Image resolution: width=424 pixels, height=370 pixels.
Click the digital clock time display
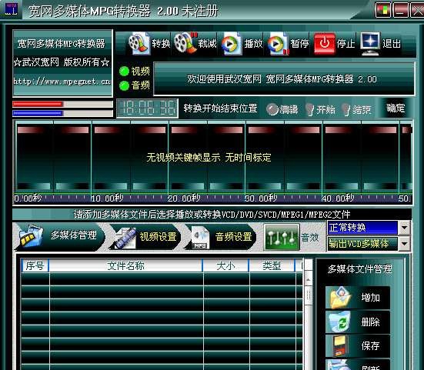[148, 108]
